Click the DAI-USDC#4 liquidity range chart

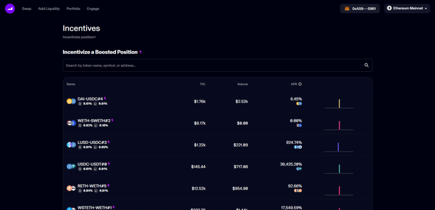click(x=339, y=104)
